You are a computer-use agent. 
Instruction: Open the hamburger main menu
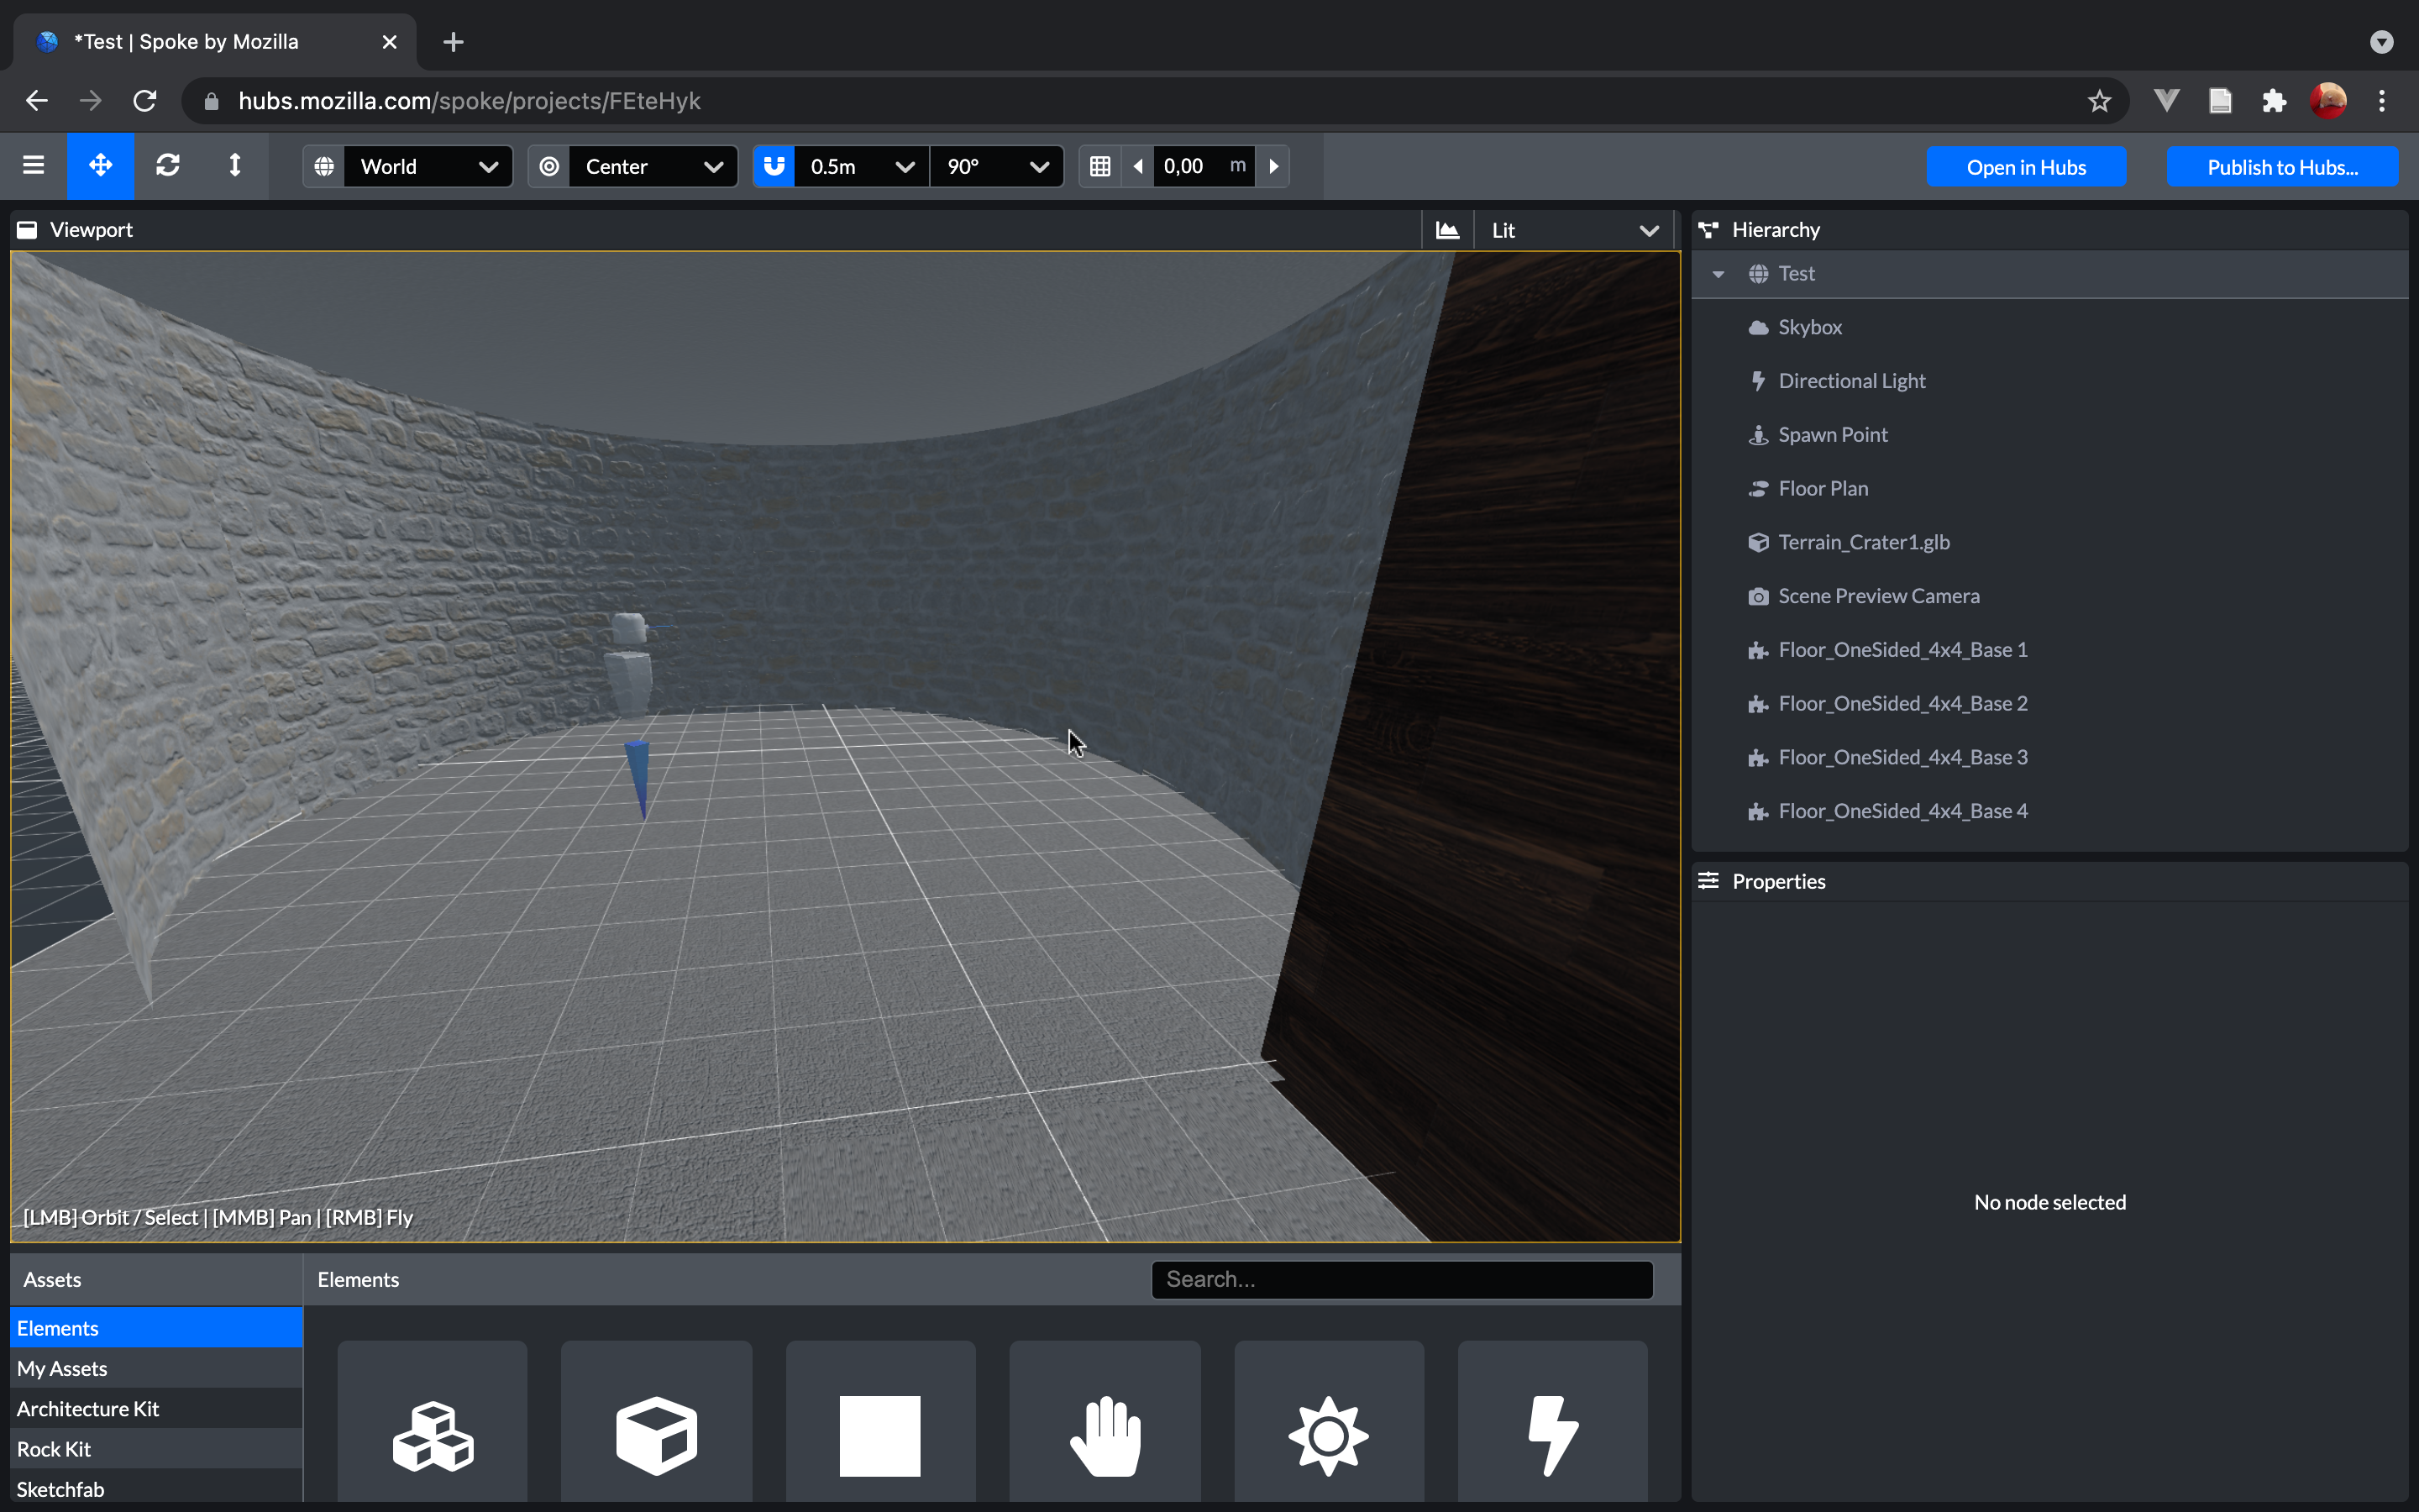pos(33,166)
